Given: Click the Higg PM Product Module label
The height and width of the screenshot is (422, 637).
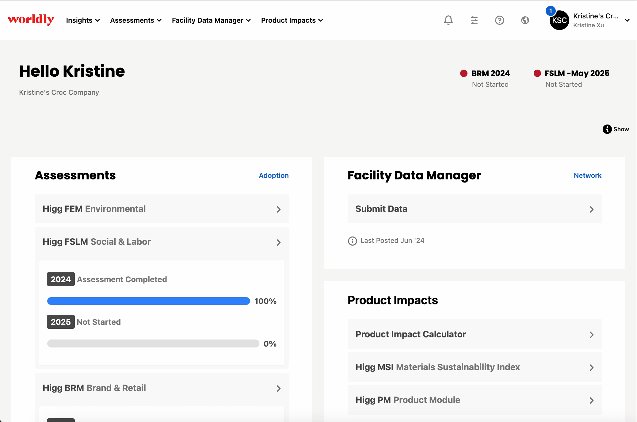Looking at the screenshot, I should tap(408, 400).
